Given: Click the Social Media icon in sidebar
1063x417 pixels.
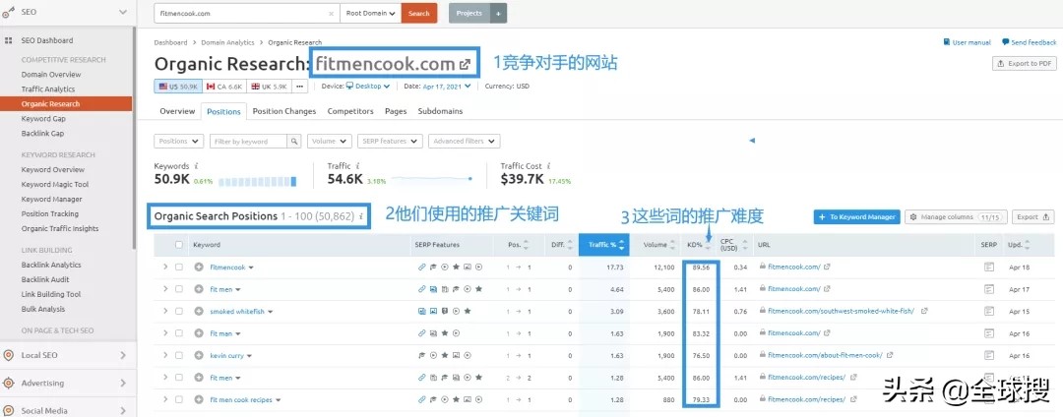Looking at the screenshot, I should [9, 411].
